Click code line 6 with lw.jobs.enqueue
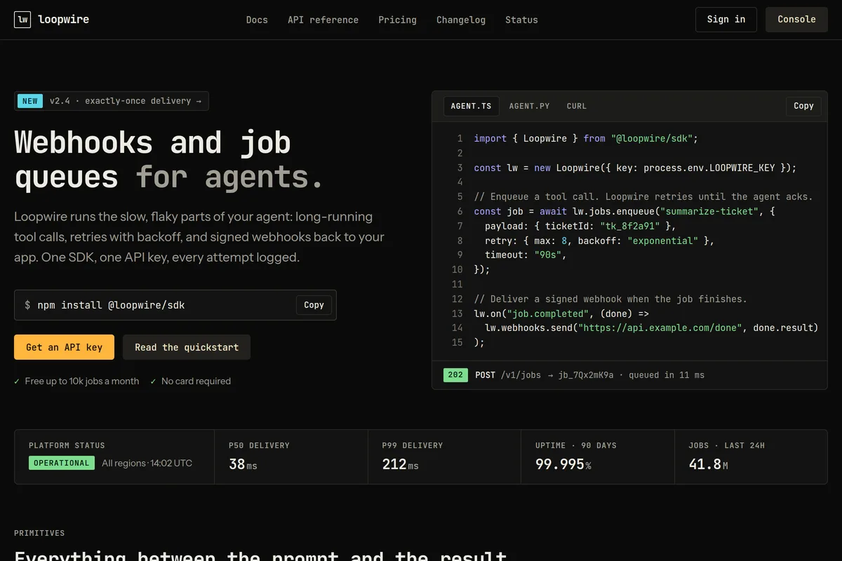Viewport: 842px width, 561px height. 624,211
